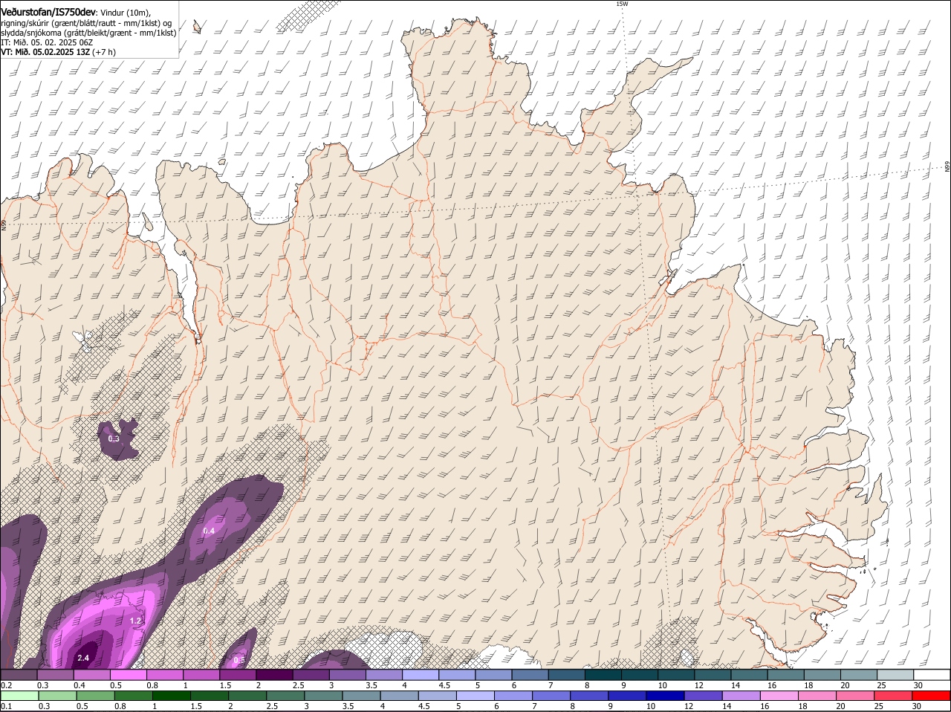This screenshot has height=712, width=951.
Task: Click the N99 label on the right edge
Action: tap(947, 166)
